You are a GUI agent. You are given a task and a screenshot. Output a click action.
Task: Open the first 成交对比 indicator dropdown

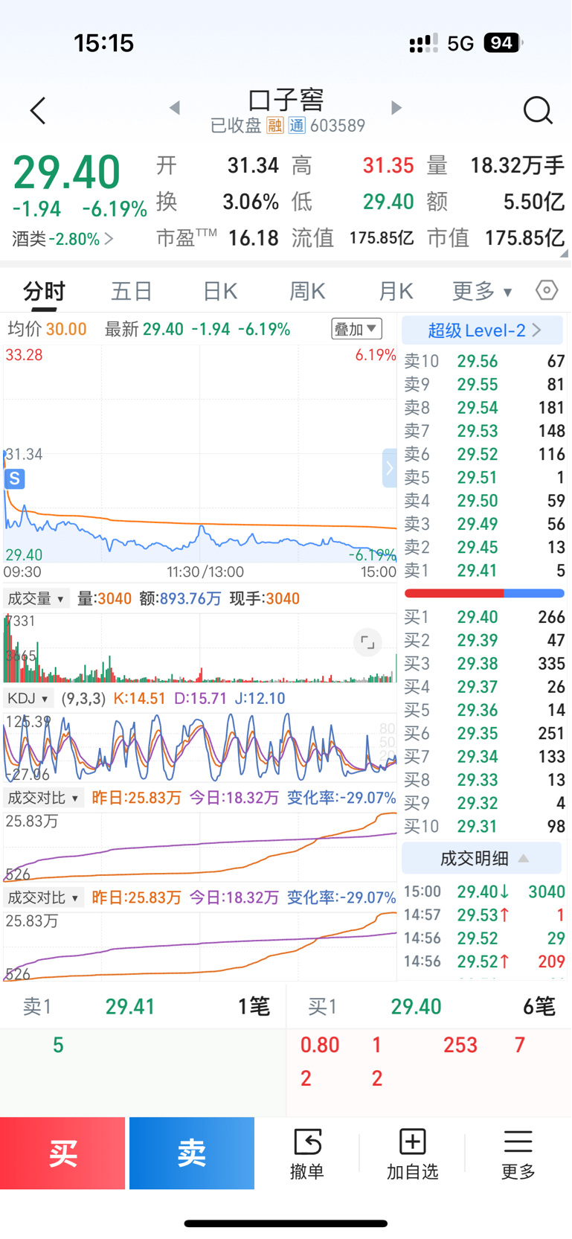click(x=43, y=798)
